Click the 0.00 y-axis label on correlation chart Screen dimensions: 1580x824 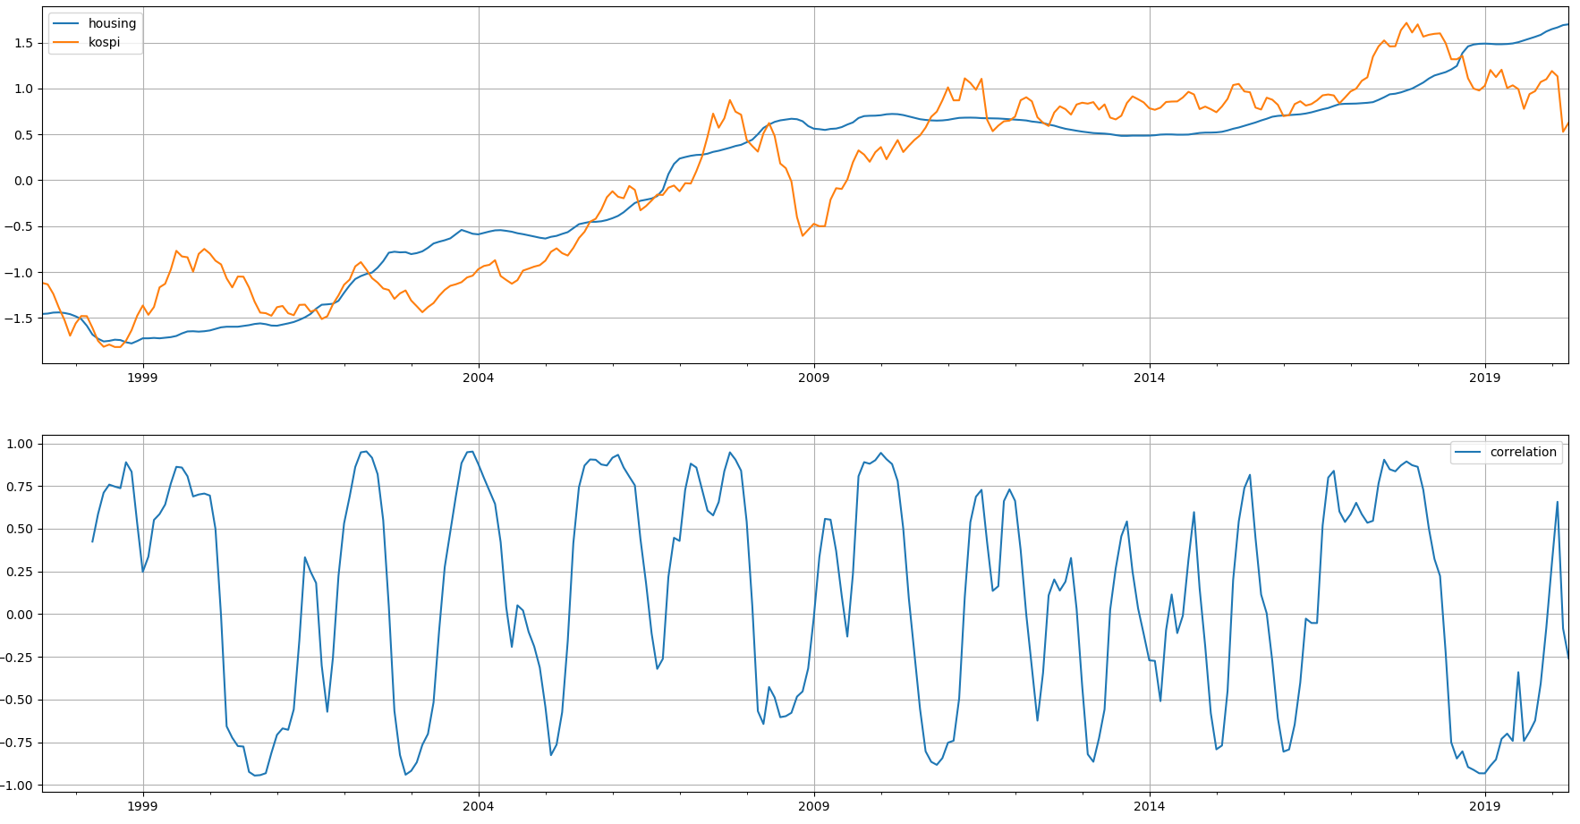click(x=20, y=615)
